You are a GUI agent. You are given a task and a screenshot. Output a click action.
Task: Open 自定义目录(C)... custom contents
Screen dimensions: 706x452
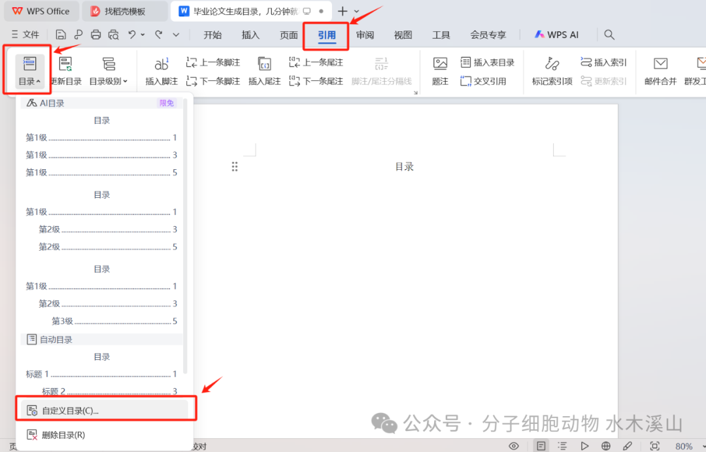(x=105, y=411)
